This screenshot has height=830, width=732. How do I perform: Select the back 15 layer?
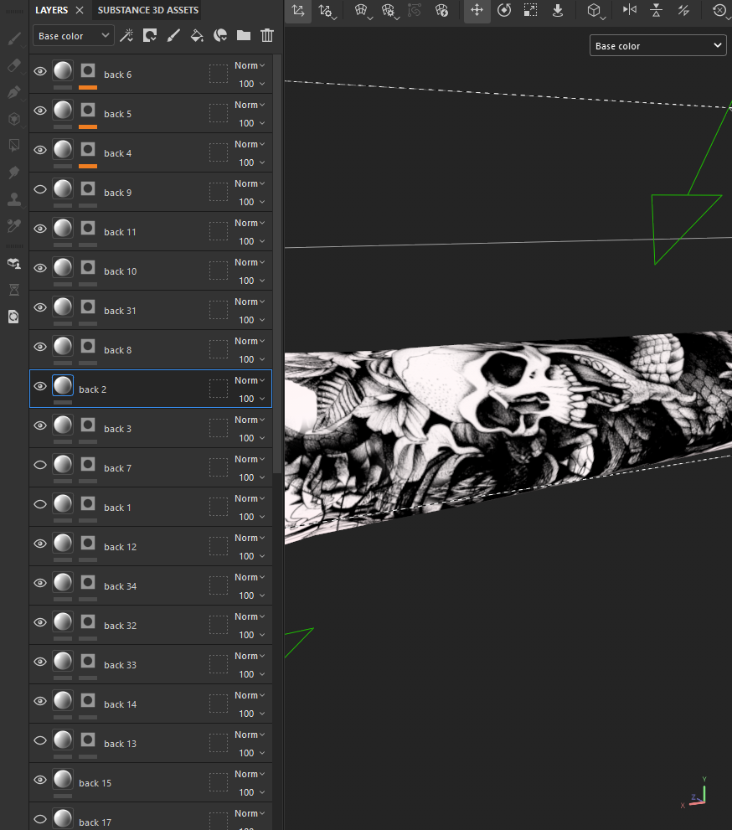(x=151, y=782)
